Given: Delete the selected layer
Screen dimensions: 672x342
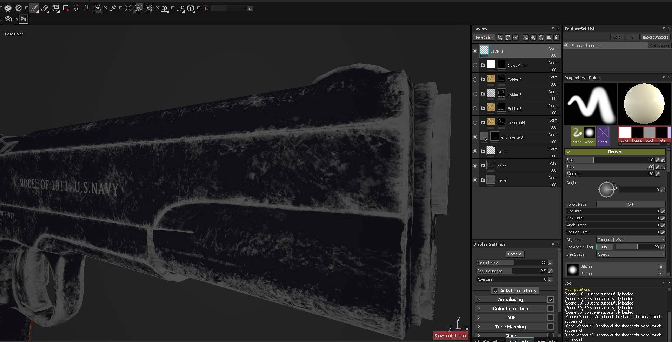Looking at the screenshot, I should coord(557,37).
